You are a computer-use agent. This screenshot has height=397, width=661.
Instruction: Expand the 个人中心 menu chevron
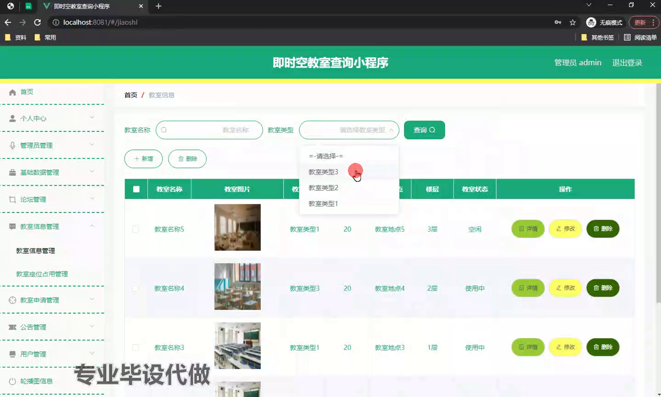(92, 118)
